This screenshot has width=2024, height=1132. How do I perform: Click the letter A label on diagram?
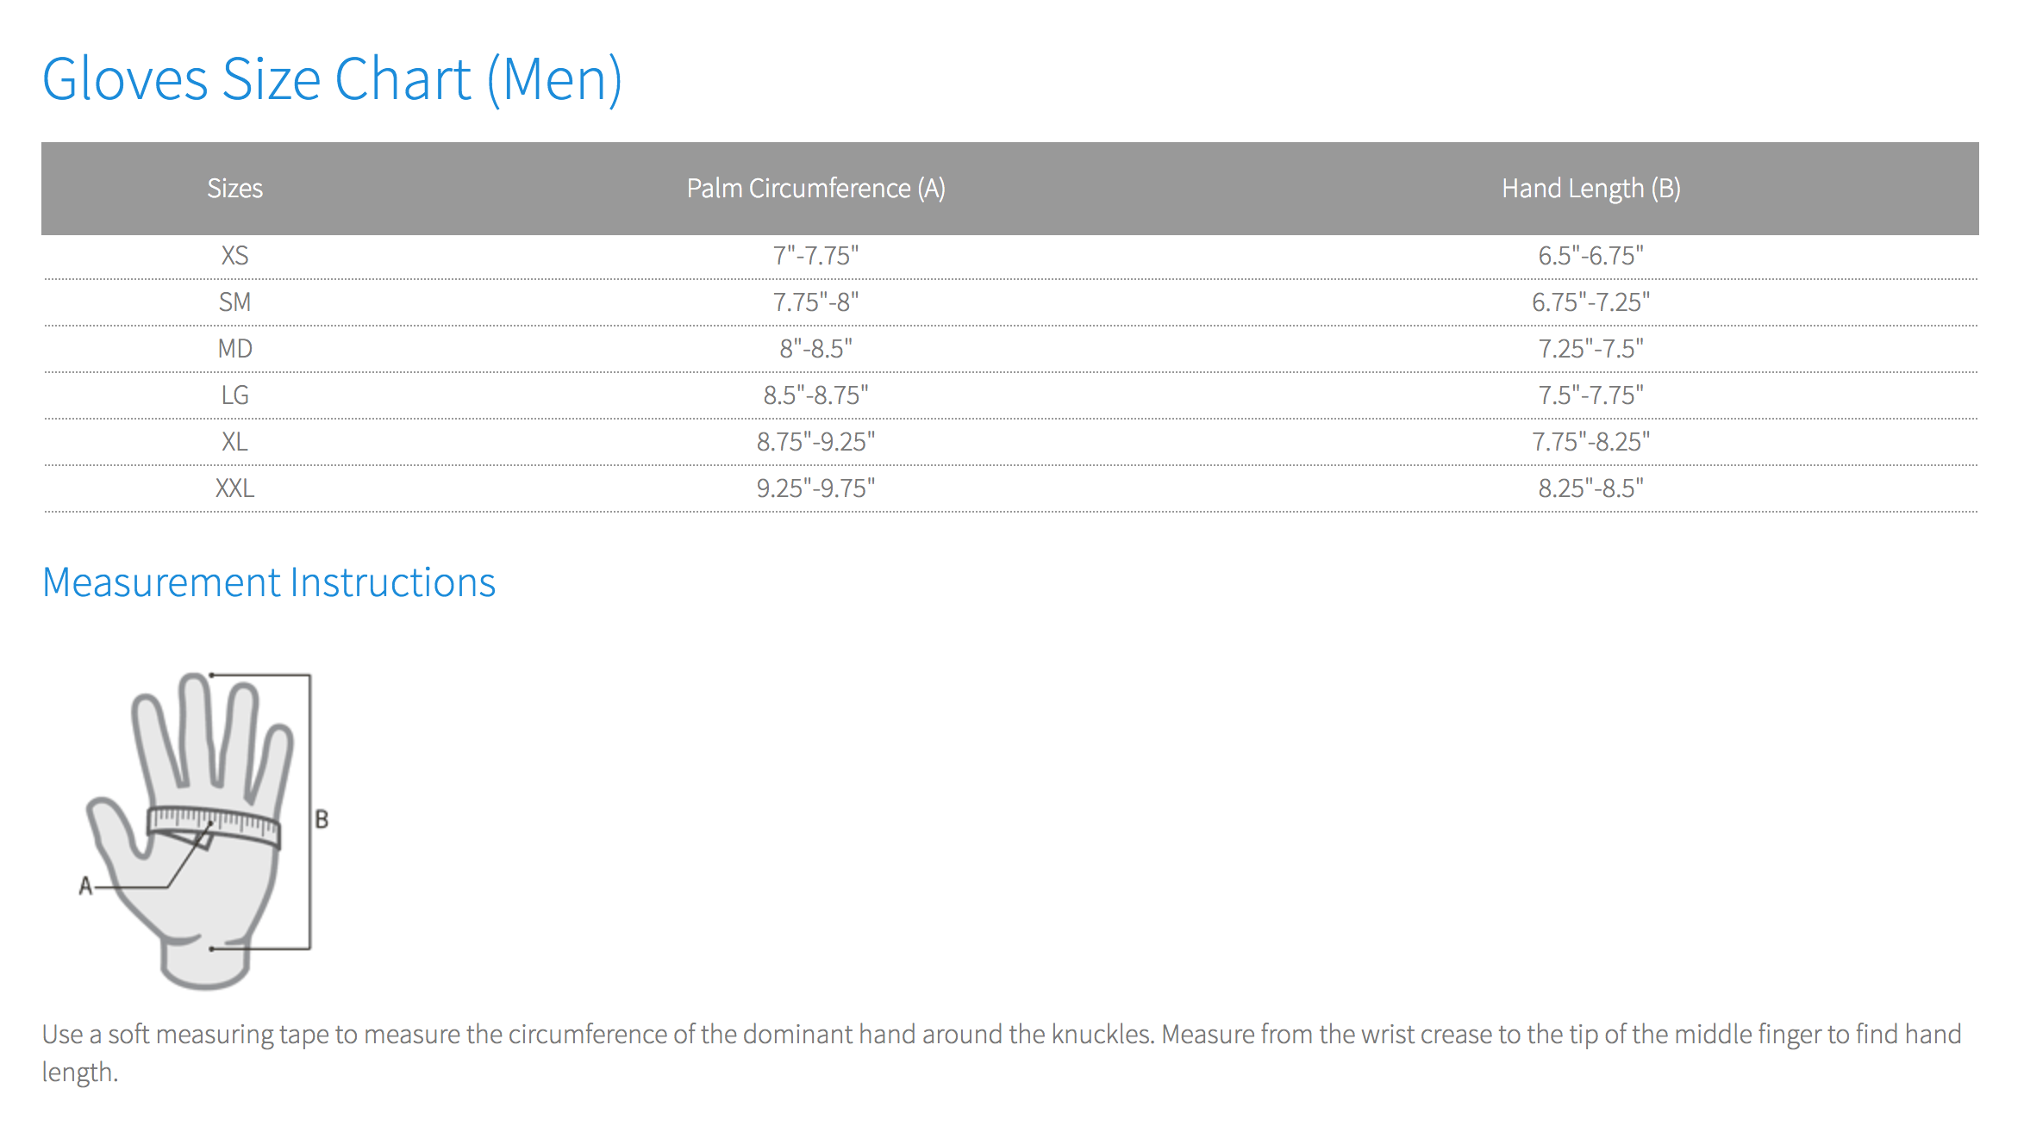(x=85, y=886)
